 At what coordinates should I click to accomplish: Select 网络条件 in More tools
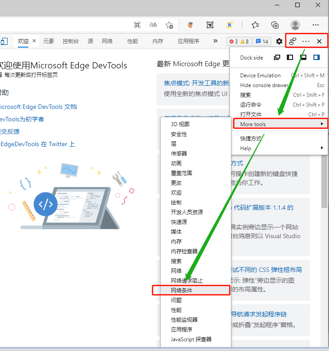click(x=196, y=290)
